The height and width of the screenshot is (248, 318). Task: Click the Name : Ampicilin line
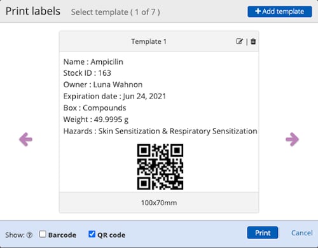tap(93, 62)
